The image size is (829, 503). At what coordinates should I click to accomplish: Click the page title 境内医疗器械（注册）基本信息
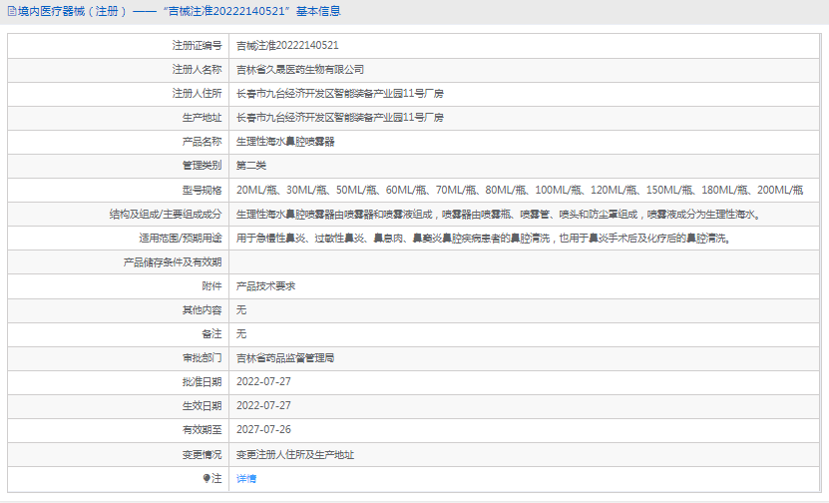pyautogui.click(x=180, y=11)
